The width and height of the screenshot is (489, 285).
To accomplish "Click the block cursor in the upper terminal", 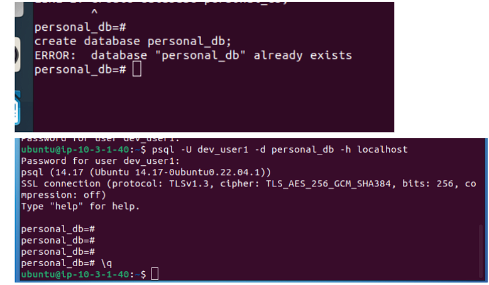I will (137, 70).
